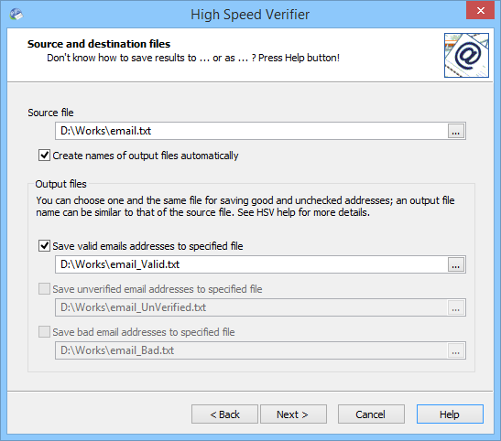Close the High Speed Verifier window
Screen dimensions: 501x441
pyautogui.click(x=480, y=11)
